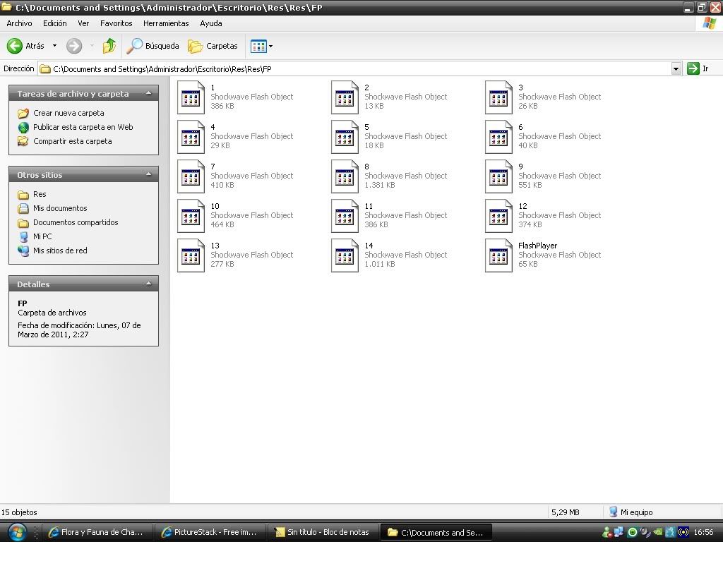The width and height of the screenshot is (723, 561).
Task: Switch to PictureStack taskbar window
Action: tap(209, 532)
